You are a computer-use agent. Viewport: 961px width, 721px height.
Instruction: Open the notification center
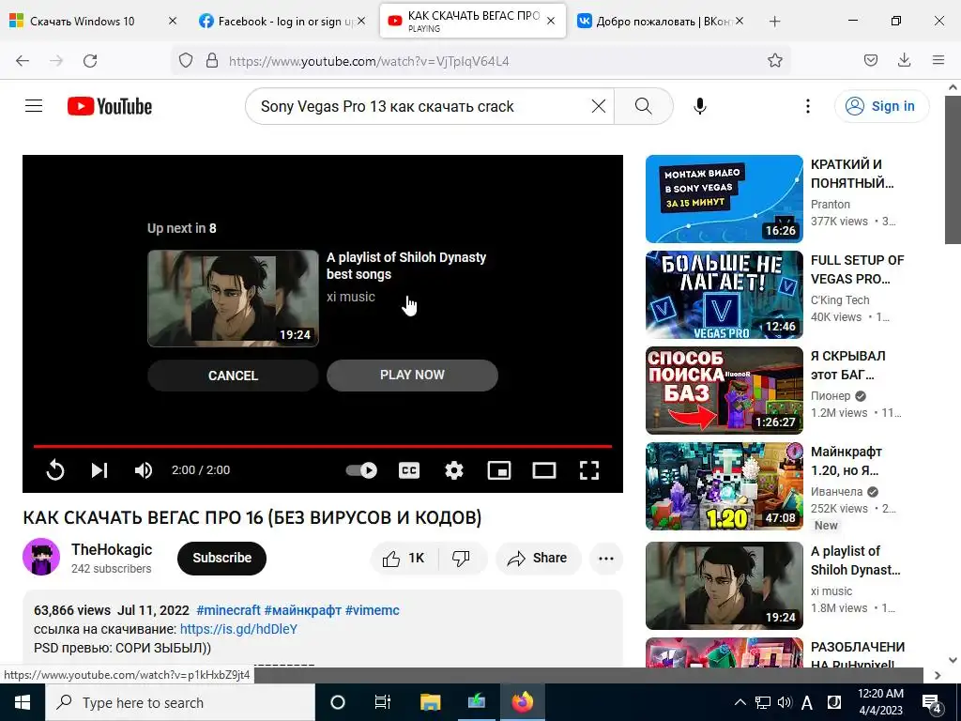[x=932, y=703]
